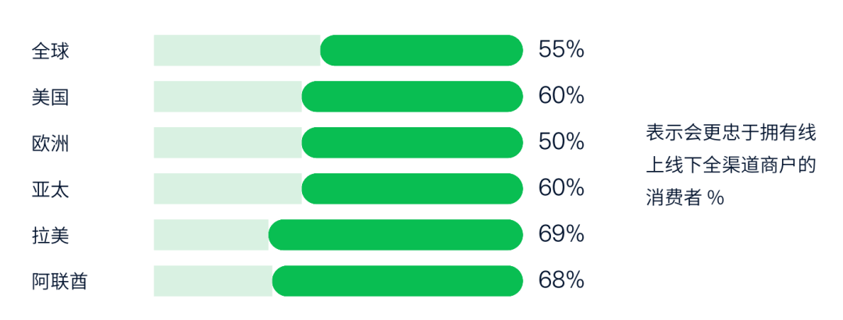Image resolution: width=843 pixels, height=320 pixels.
Task: Select the dark green 阿联酋 bar
Action: click(397, 281)
